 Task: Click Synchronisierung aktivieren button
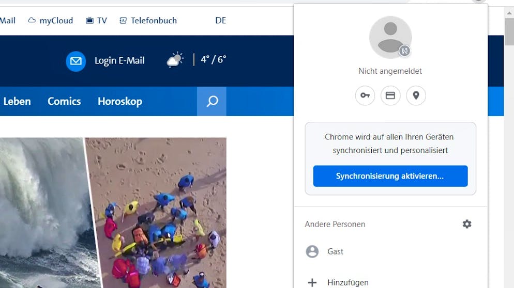390,176
